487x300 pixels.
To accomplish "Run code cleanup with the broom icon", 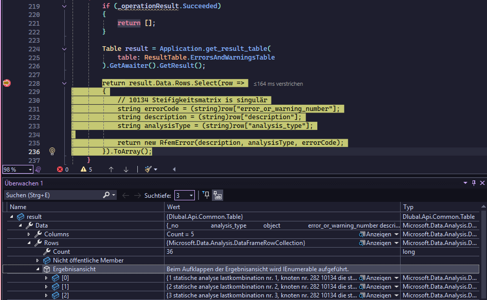I will (x=149, y=169).
